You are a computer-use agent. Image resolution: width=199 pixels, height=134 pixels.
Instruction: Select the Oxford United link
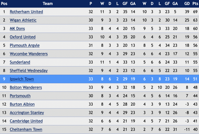click(22, 37)
